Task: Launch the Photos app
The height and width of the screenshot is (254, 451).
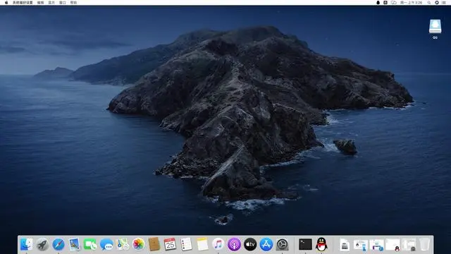Action: [138, 244]
